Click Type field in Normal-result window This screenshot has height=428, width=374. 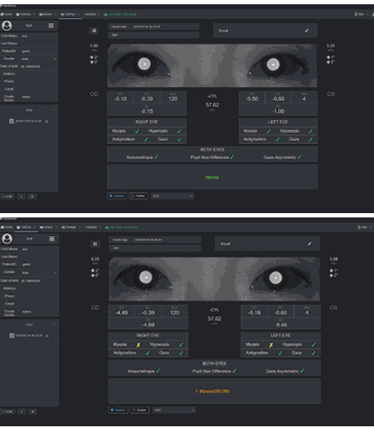pos(153,35)
